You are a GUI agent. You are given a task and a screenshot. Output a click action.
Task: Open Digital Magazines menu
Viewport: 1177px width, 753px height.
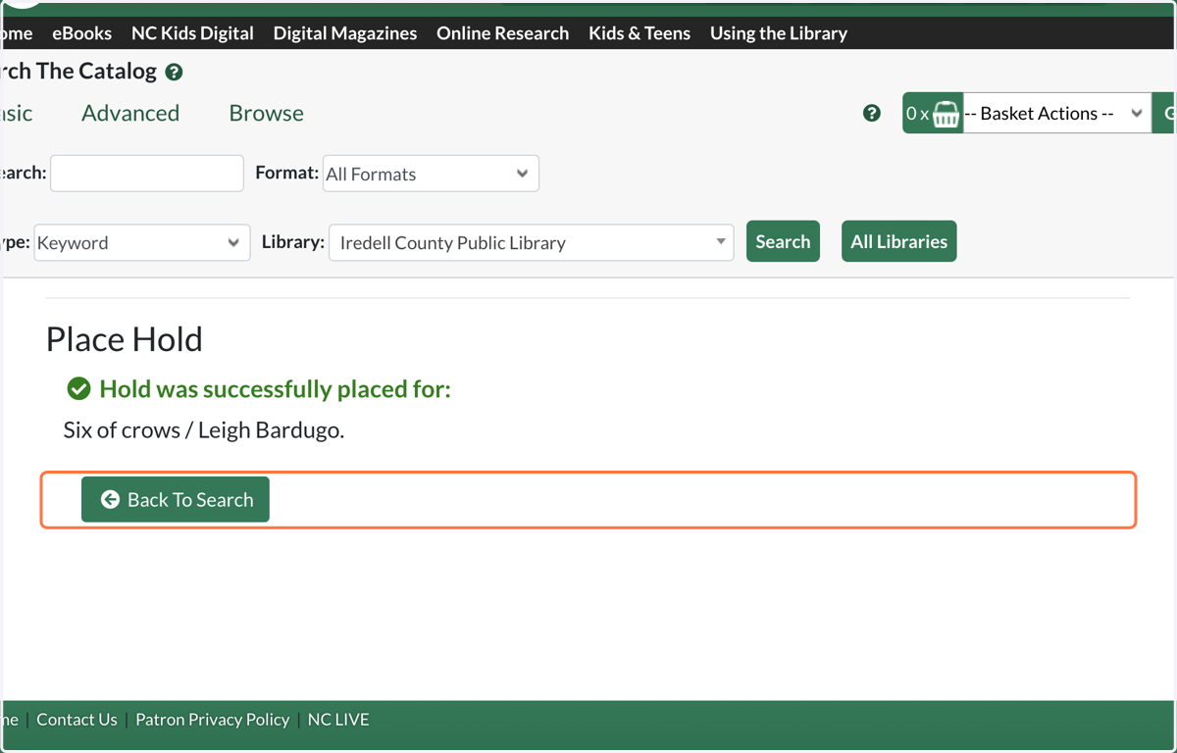coord(345,33)
